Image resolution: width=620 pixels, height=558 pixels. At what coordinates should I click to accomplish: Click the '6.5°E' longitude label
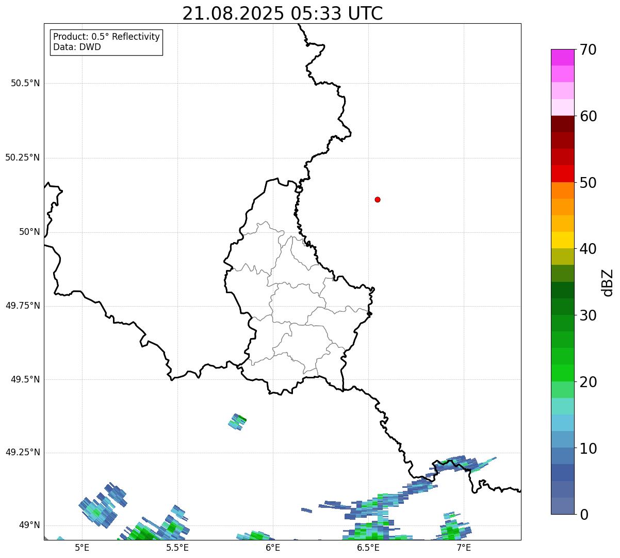tap(368, 548)
